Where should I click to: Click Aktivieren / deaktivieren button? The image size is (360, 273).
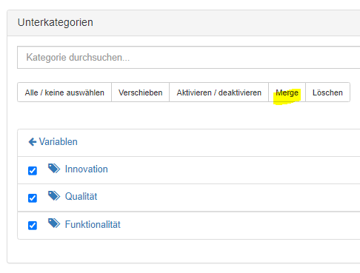tap(219, 92)
